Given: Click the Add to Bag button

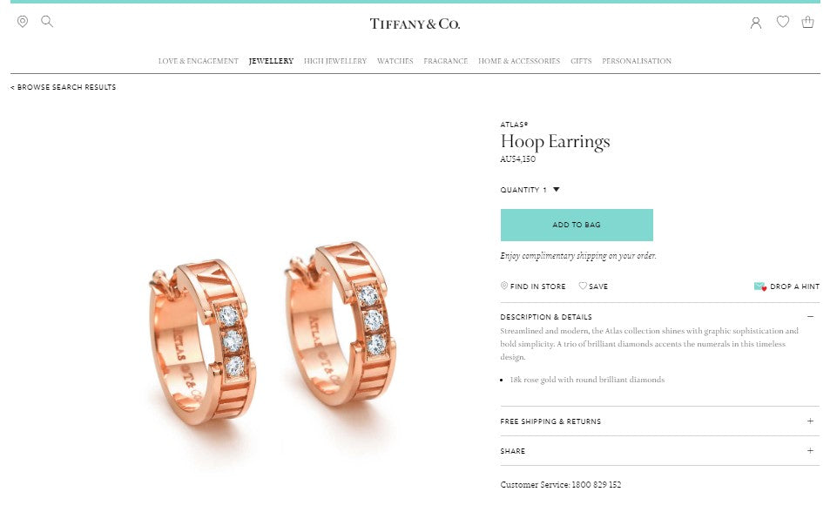Looking at the screenshot, I should coord(577,225).
